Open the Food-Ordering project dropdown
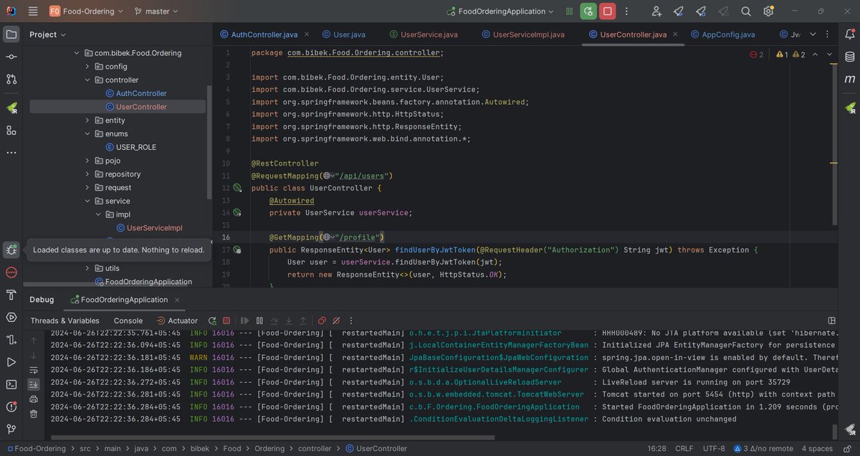The width and height of the screenshot is (860, 456). [87, 11]
